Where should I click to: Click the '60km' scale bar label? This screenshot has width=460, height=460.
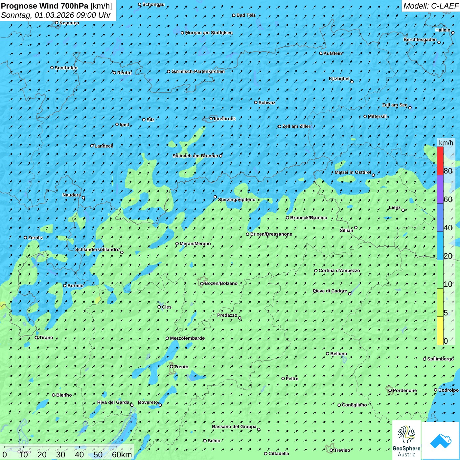[122, 454]
